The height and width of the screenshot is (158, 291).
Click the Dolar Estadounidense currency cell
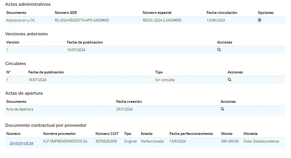pyautogui.click(x=261, y=141)
